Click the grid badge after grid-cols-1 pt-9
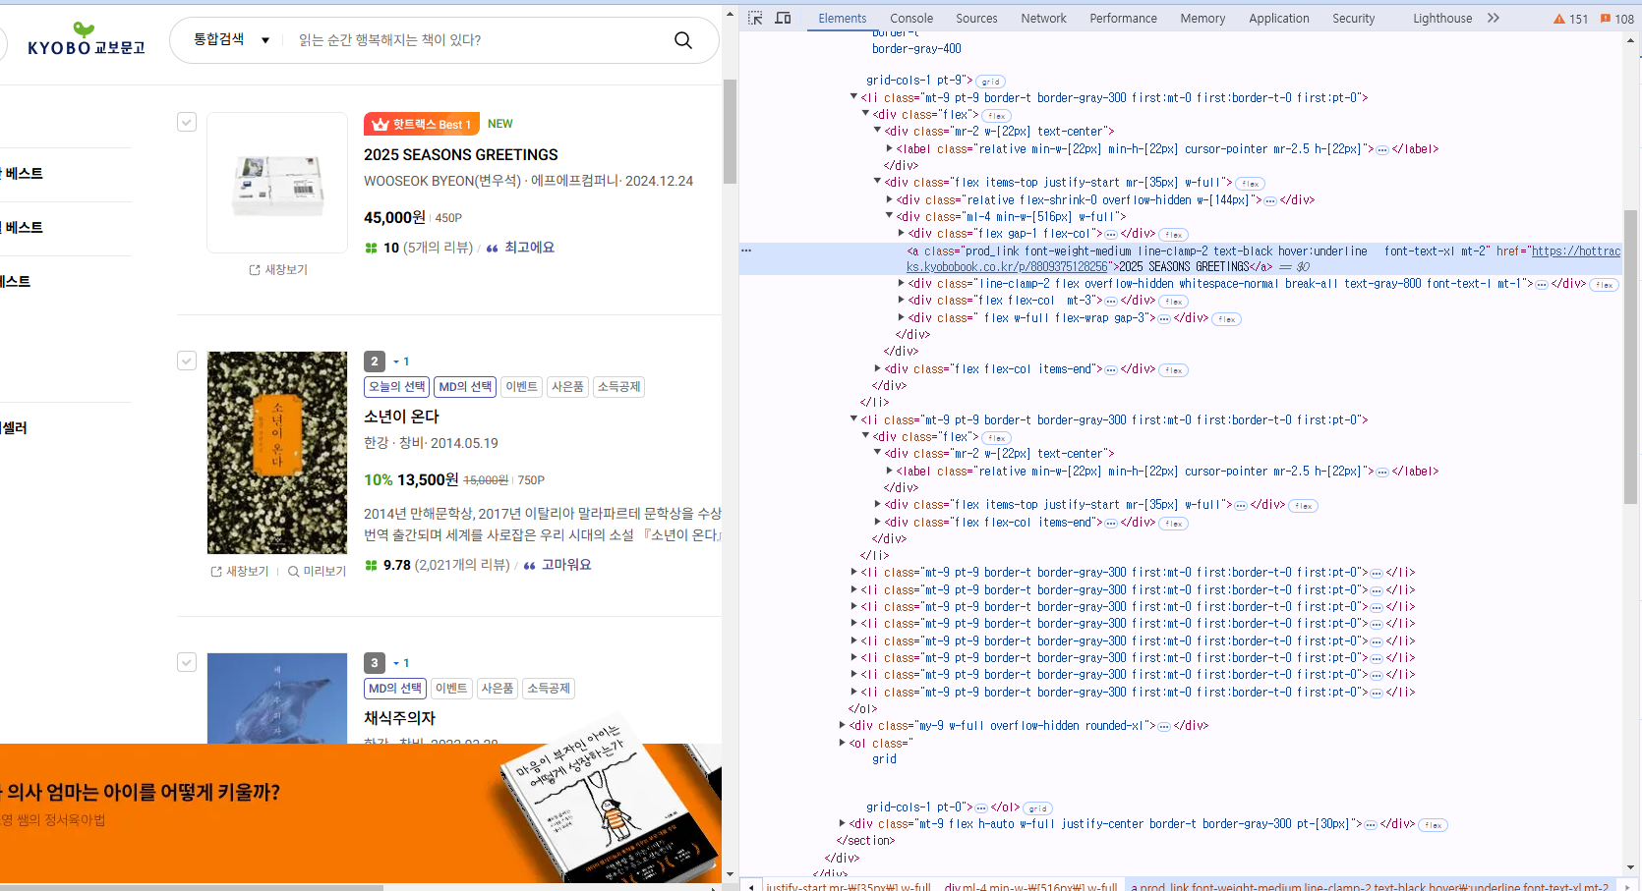1642x891 pixels. (x=991, y=82)
